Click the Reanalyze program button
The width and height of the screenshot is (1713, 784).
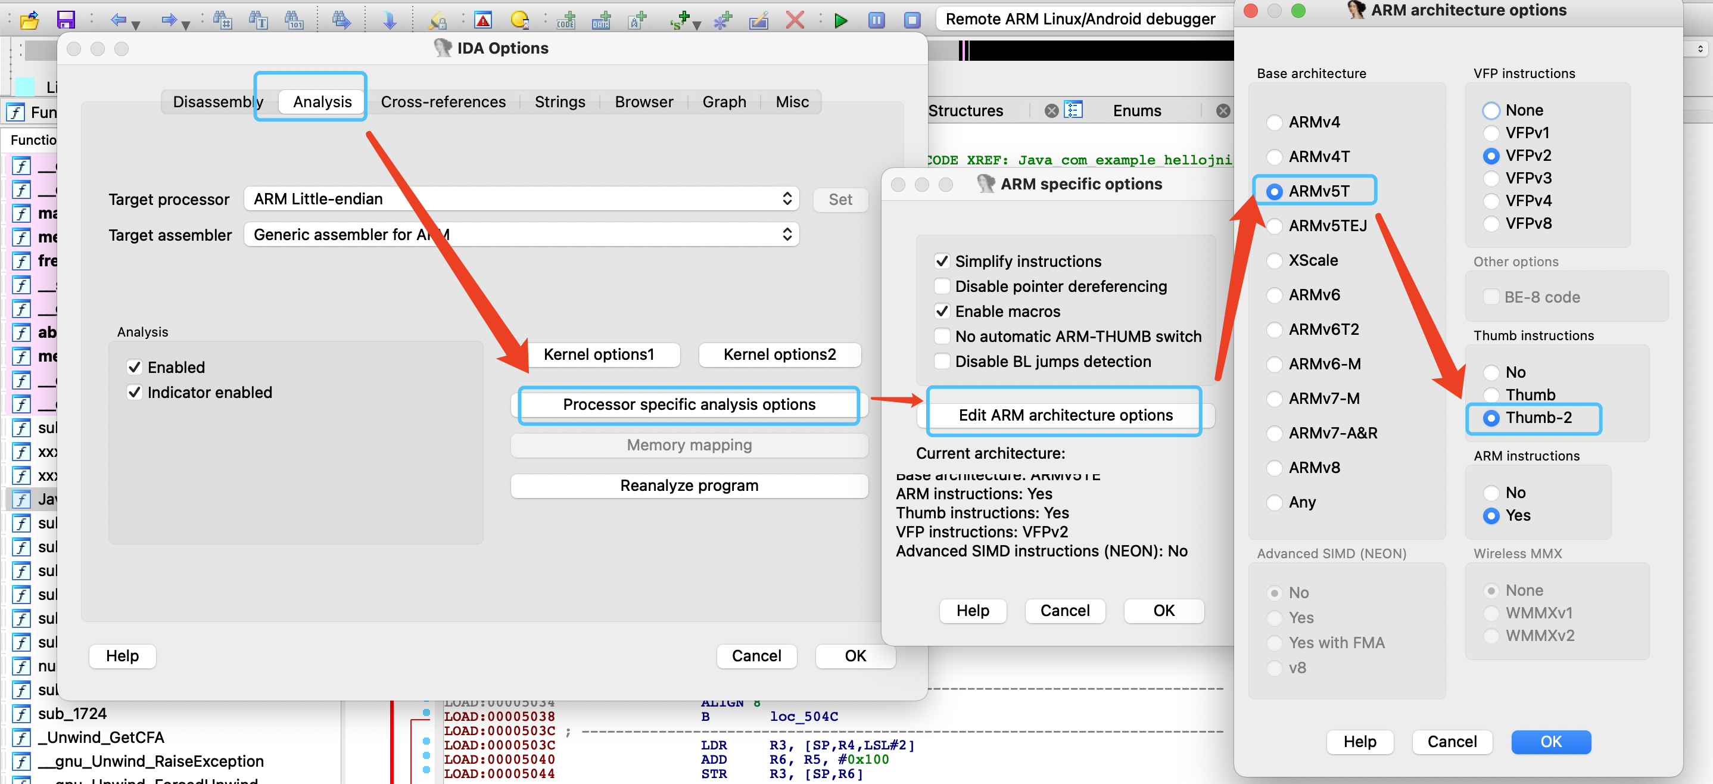pos(689,486)
